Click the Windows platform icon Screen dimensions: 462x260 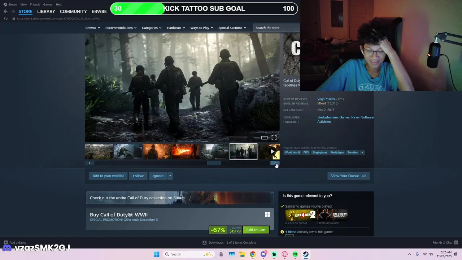click(267, 214)
